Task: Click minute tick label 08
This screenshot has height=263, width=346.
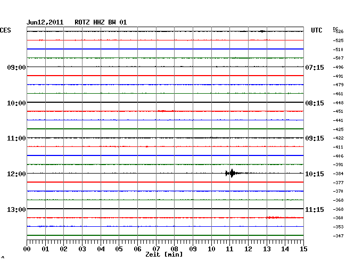Action: point(174,249)
